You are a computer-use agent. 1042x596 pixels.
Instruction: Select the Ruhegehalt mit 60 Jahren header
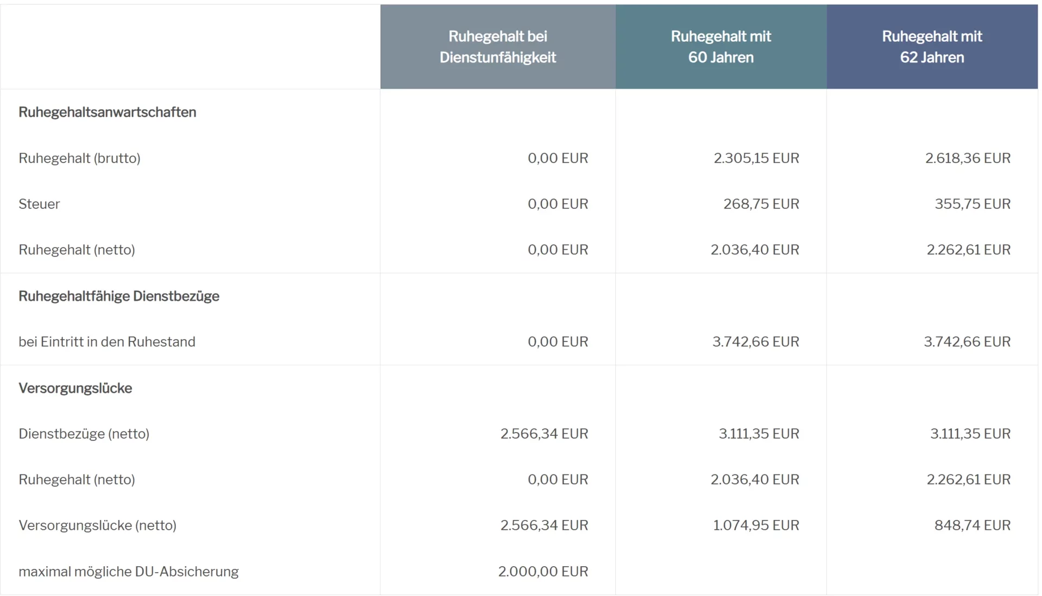[721, 47]
